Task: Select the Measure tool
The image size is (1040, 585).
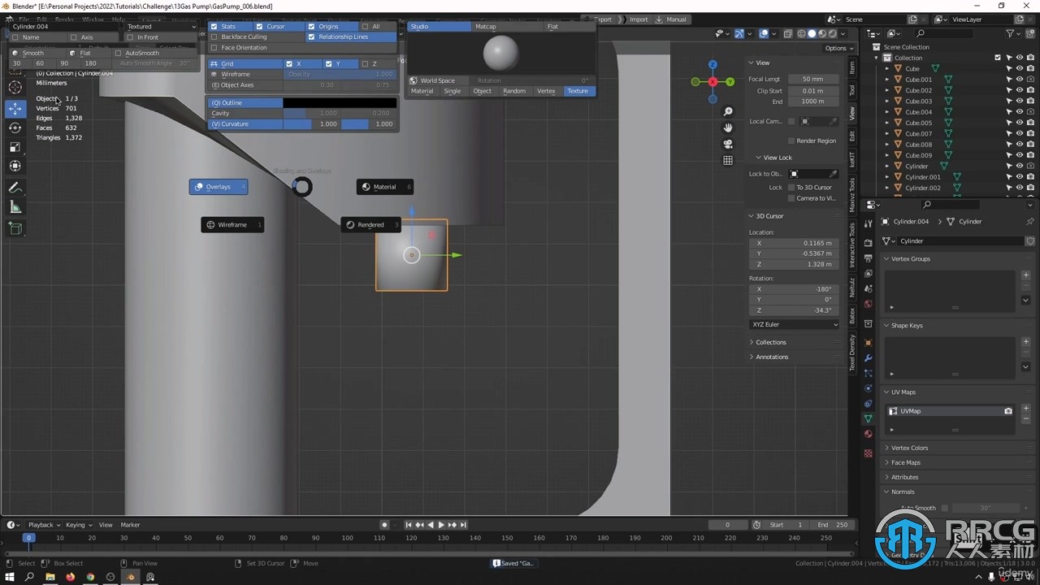Action: pyautogui.click(x=15, y=207)
